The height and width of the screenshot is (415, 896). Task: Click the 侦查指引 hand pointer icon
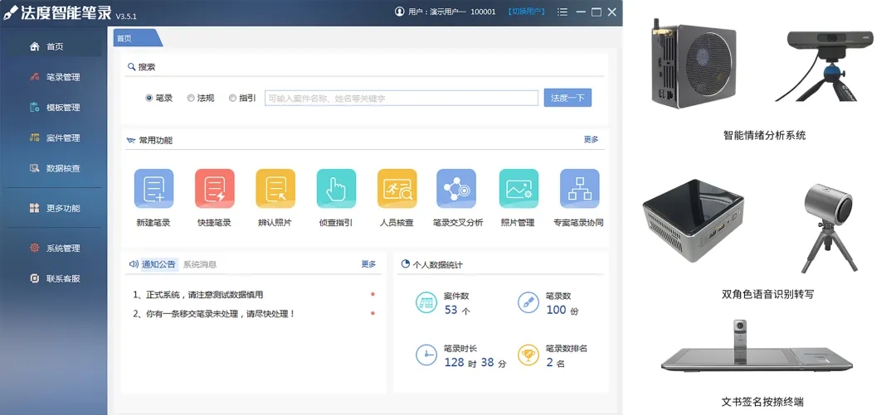tap(336, 189)
